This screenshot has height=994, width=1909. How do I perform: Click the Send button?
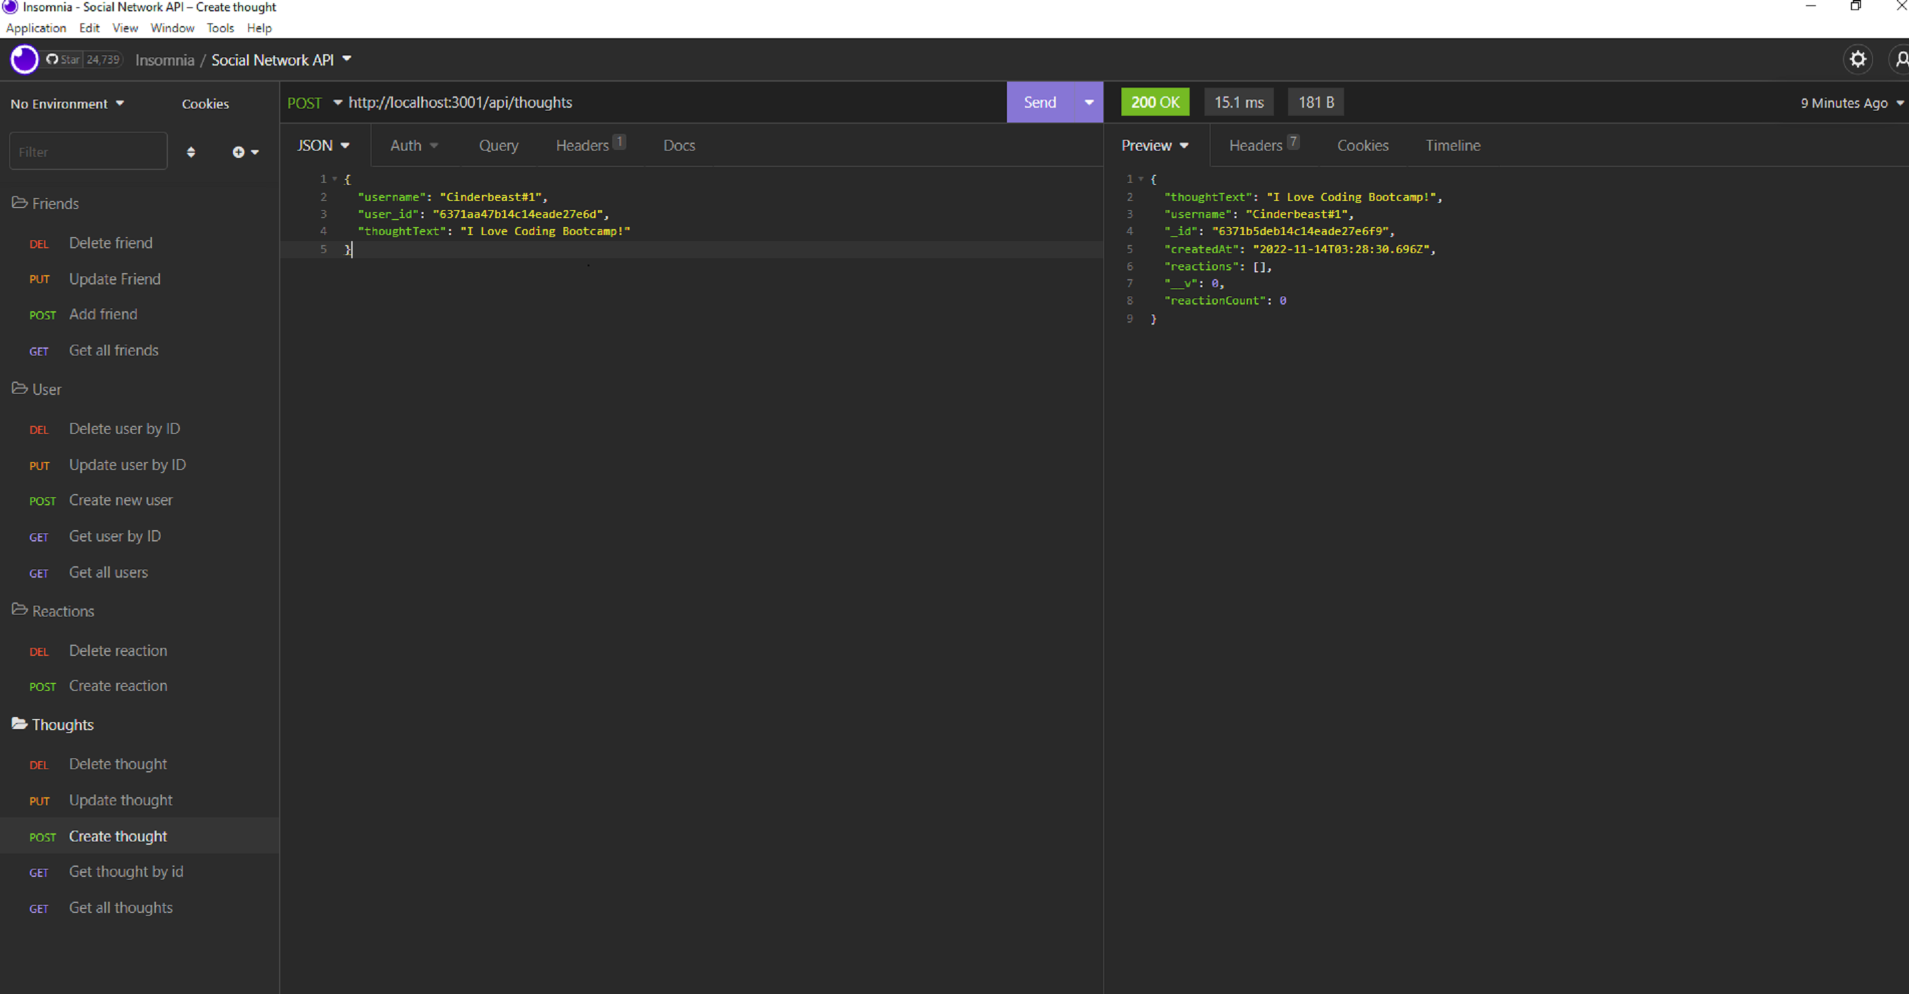point(1040,102)
